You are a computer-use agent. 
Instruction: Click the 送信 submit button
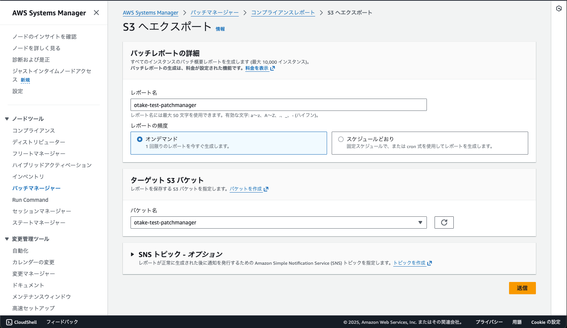pos(522,288)
